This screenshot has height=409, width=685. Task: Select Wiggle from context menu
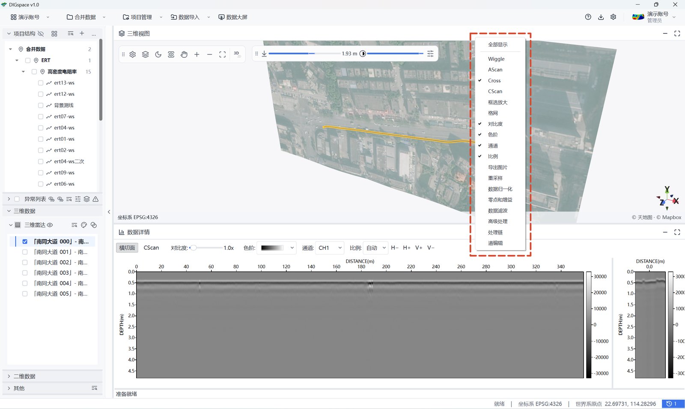pos(496,59)
